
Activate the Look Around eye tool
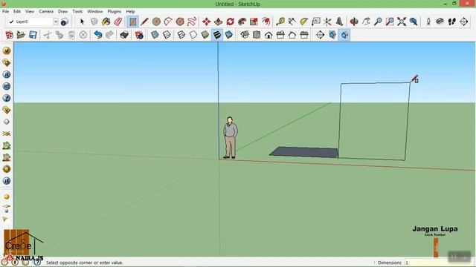point(440,22)
